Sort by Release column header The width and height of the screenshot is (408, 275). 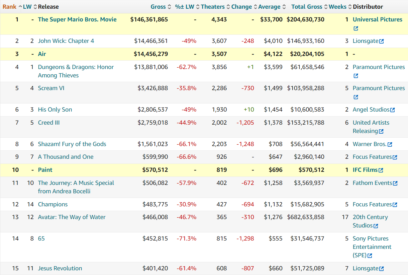tap(48, 7)
